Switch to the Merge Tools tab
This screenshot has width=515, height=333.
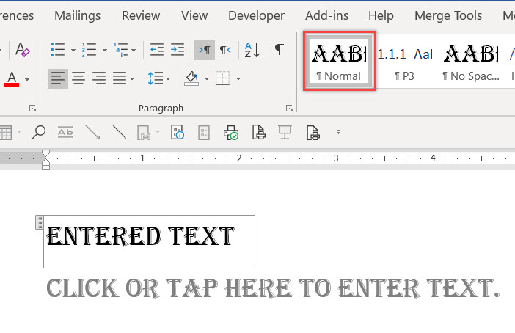(x=448, y=15)
